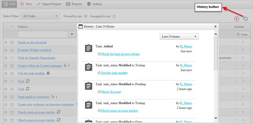Star Check issues in issue tracker in History

click(x=99, y=111)
